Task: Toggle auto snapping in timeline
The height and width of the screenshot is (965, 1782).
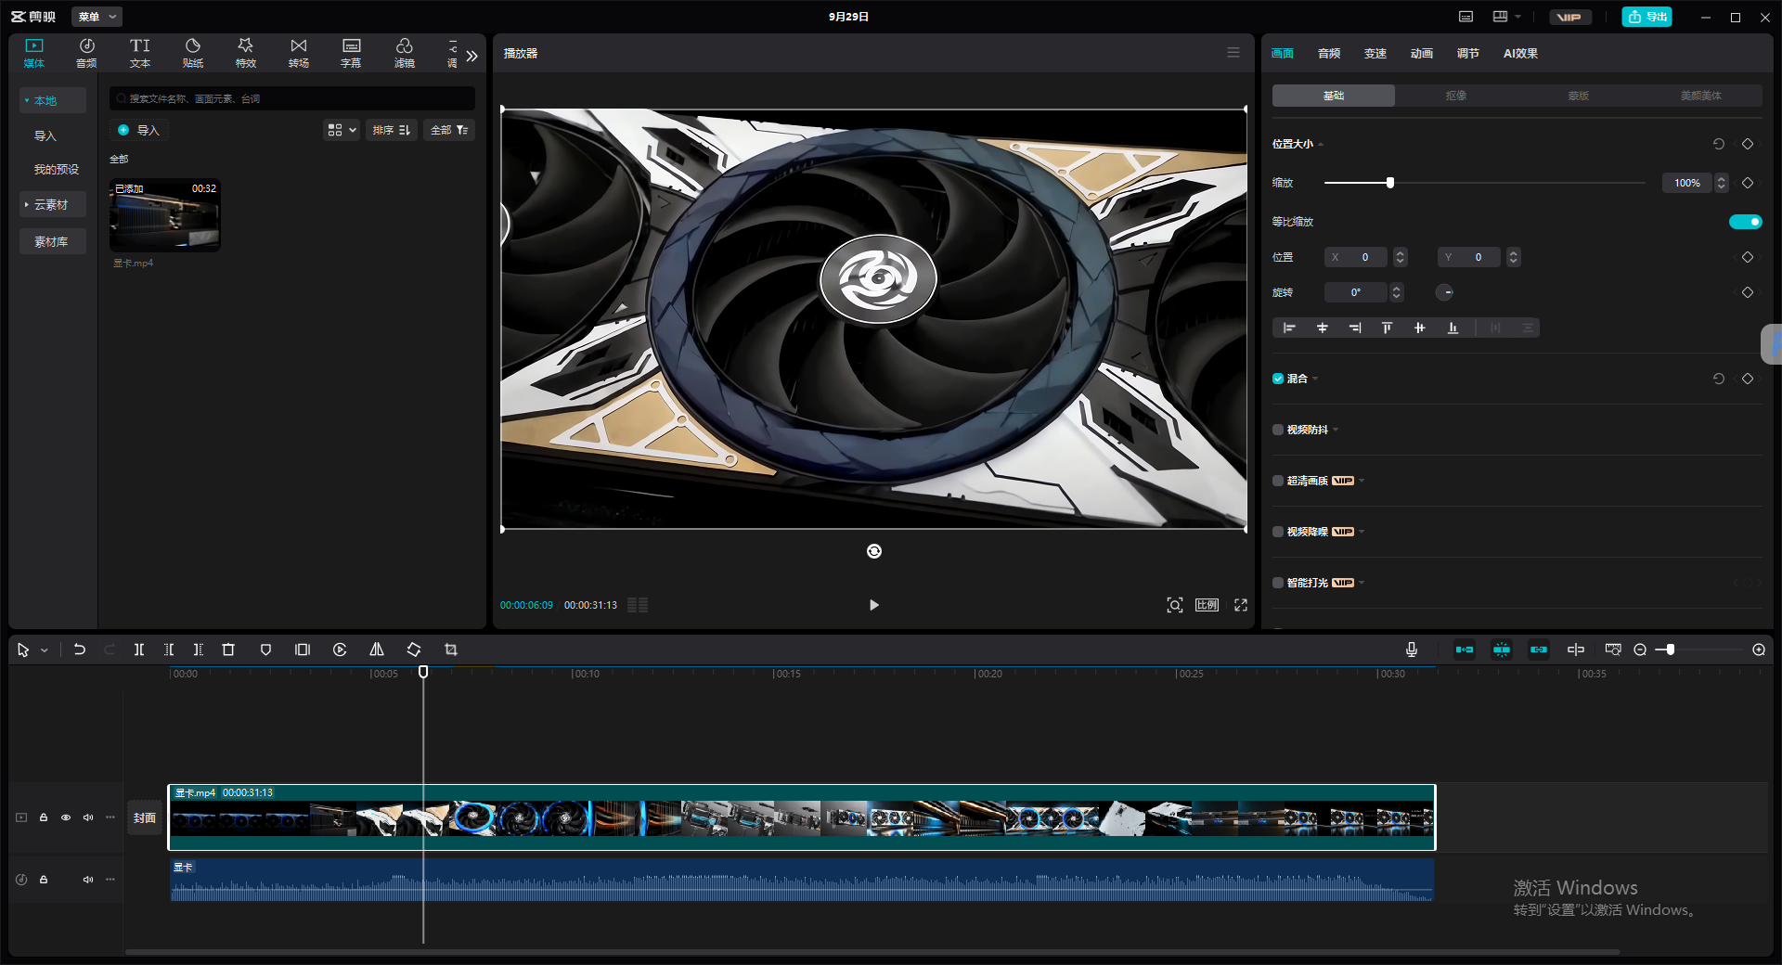Action: pos(1502,650)
